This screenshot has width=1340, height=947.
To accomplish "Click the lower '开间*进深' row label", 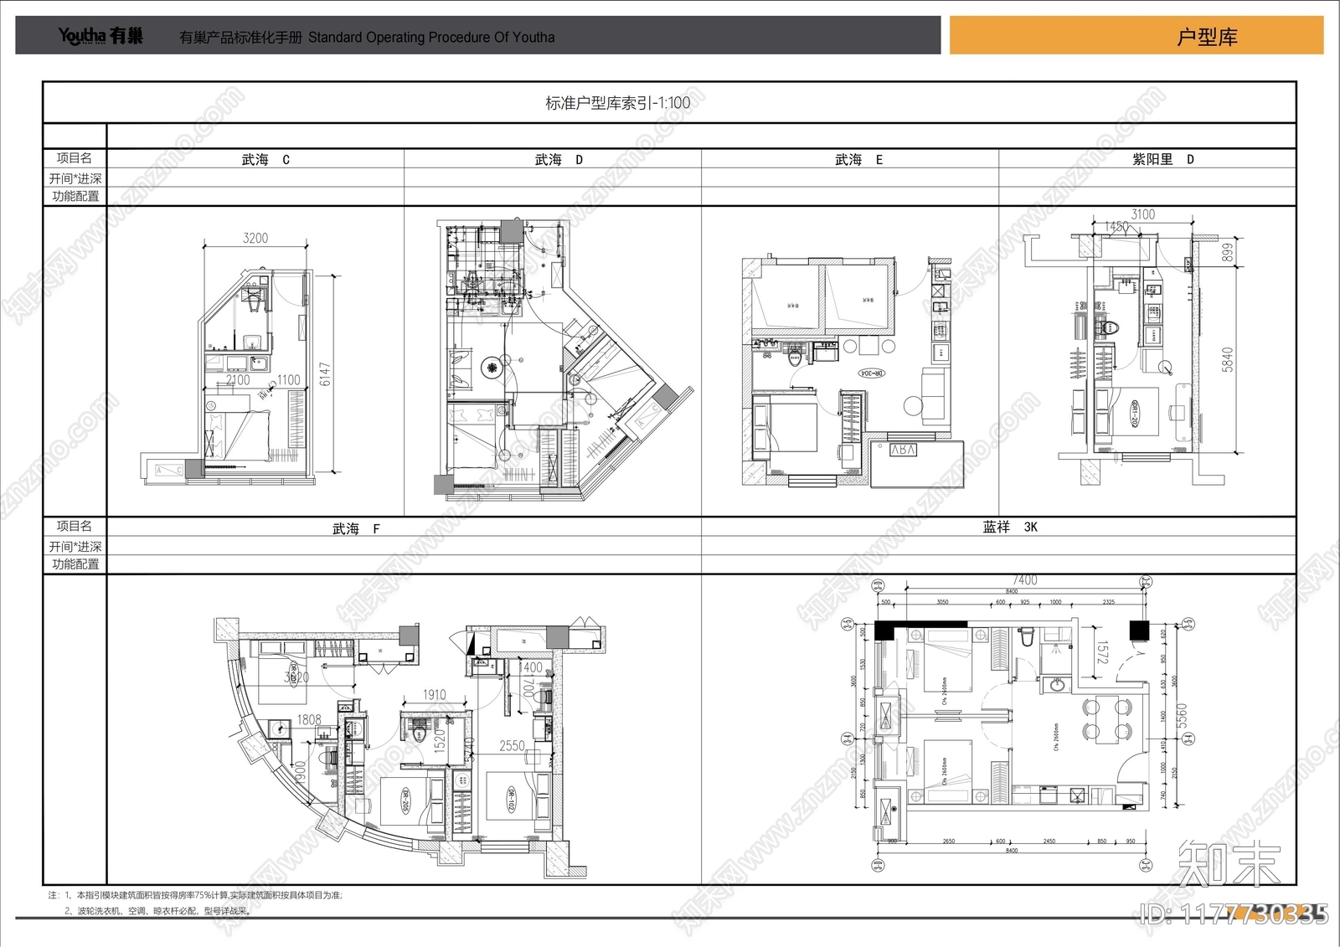I will (x=75, y=546).
